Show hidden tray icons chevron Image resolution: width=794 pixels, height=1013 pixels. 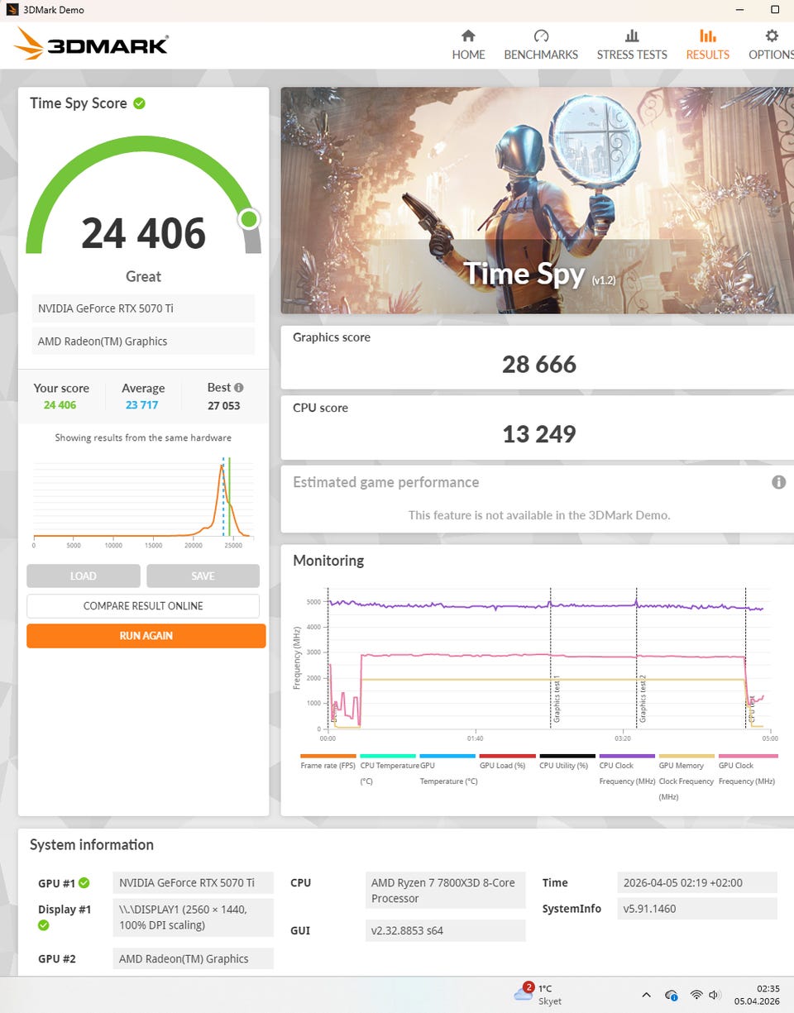click(x=647, y=995)
